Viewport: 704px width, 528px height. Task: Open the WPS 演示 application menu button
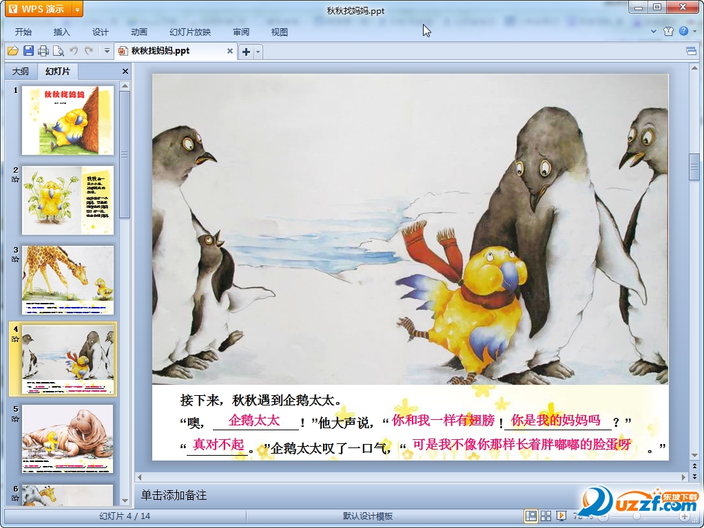(38, 9)
